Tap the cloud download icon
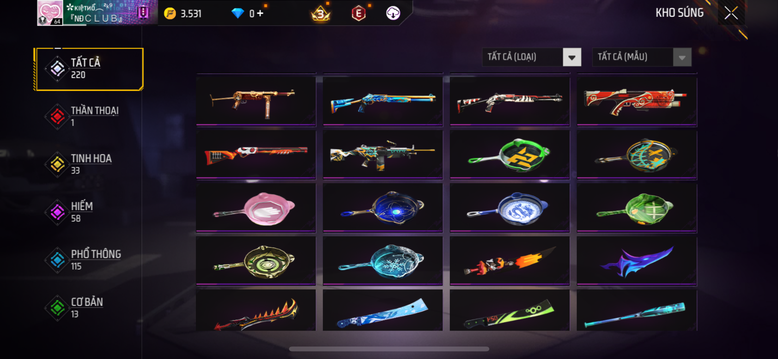The image size is (778, 359). [x=393, y=13]
